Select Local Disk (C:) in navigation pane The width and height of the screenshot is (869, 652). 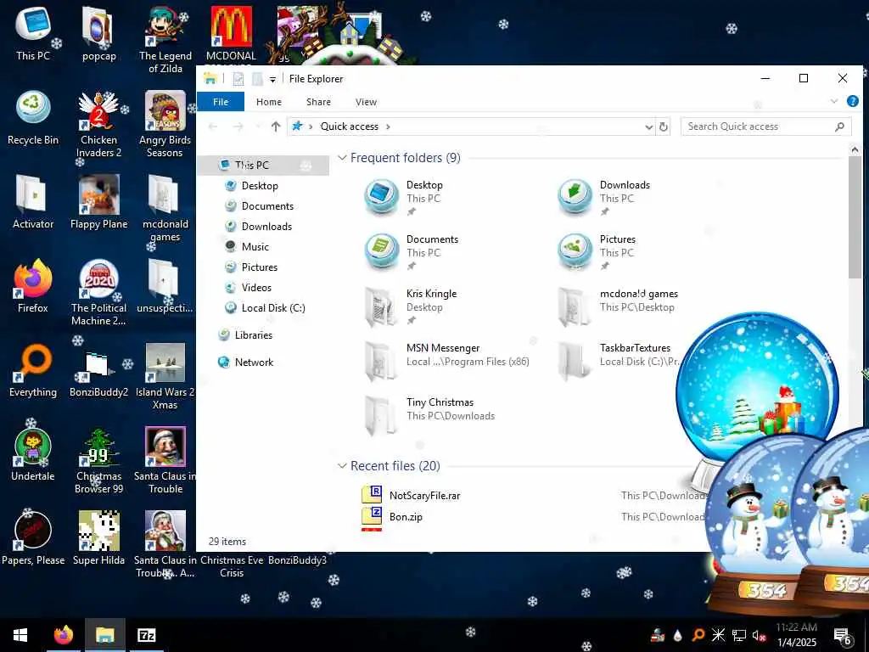coord(273,308)
